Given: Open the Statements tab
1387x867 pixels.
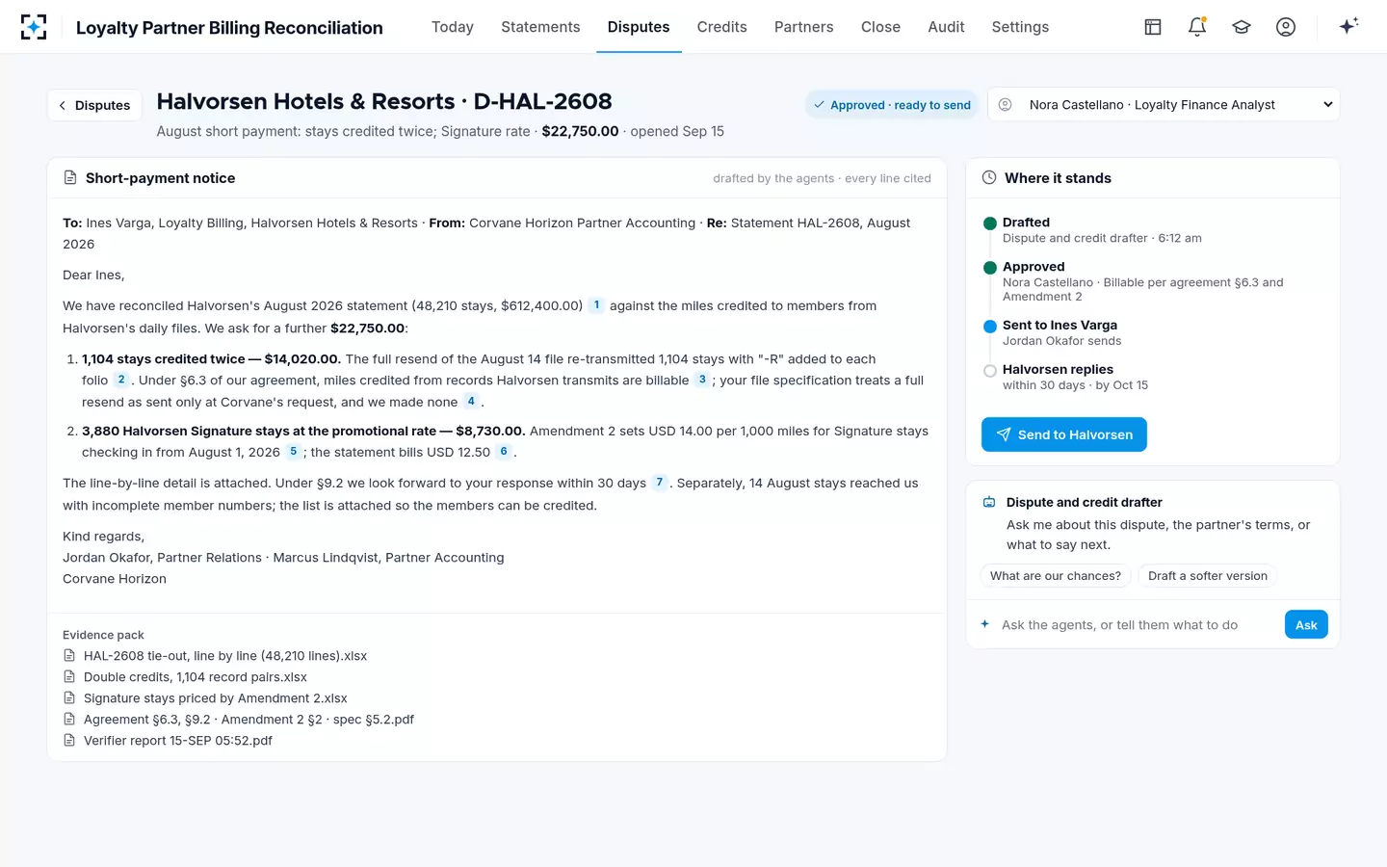Looking at the screenshot, I should [540, 27].
